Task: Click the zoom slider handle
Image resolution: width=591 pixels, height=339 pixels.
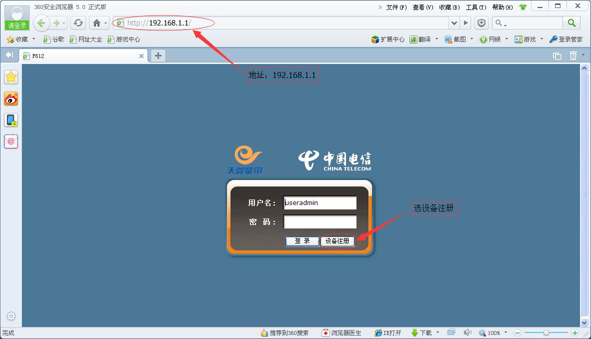Action: [546, 333]
